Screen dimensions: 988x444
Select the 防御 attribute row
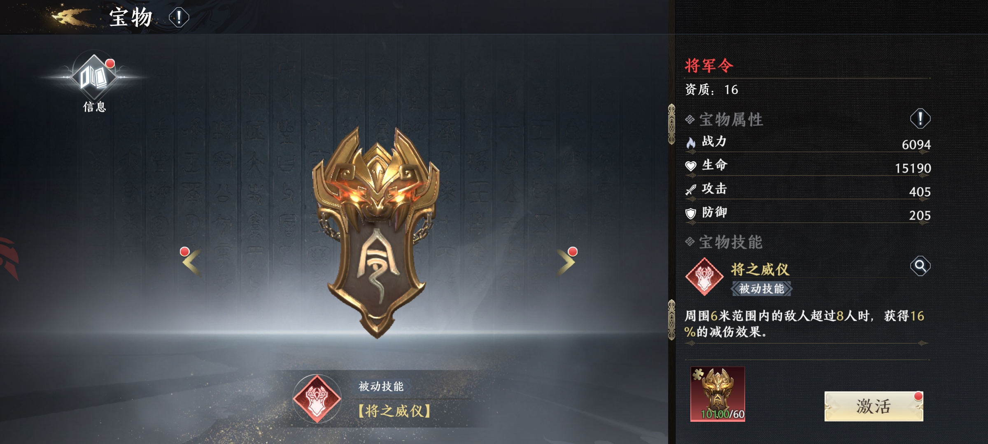[x=808, y=213]
